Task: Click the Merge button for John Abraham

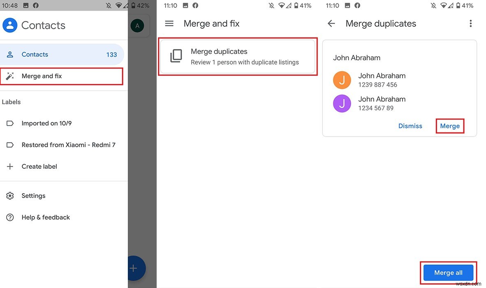Action: pyautogui.click(x=450, y=126)
